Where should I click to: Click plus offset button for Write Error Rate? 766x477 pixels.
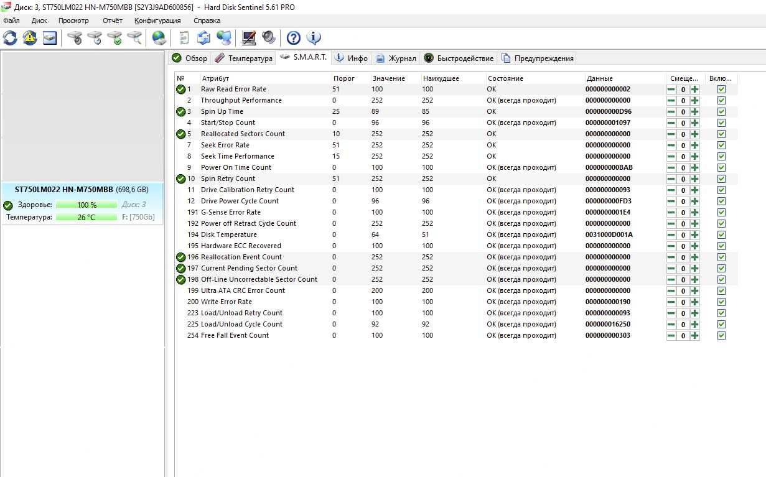pyautogui.click(x=694, y=302)
